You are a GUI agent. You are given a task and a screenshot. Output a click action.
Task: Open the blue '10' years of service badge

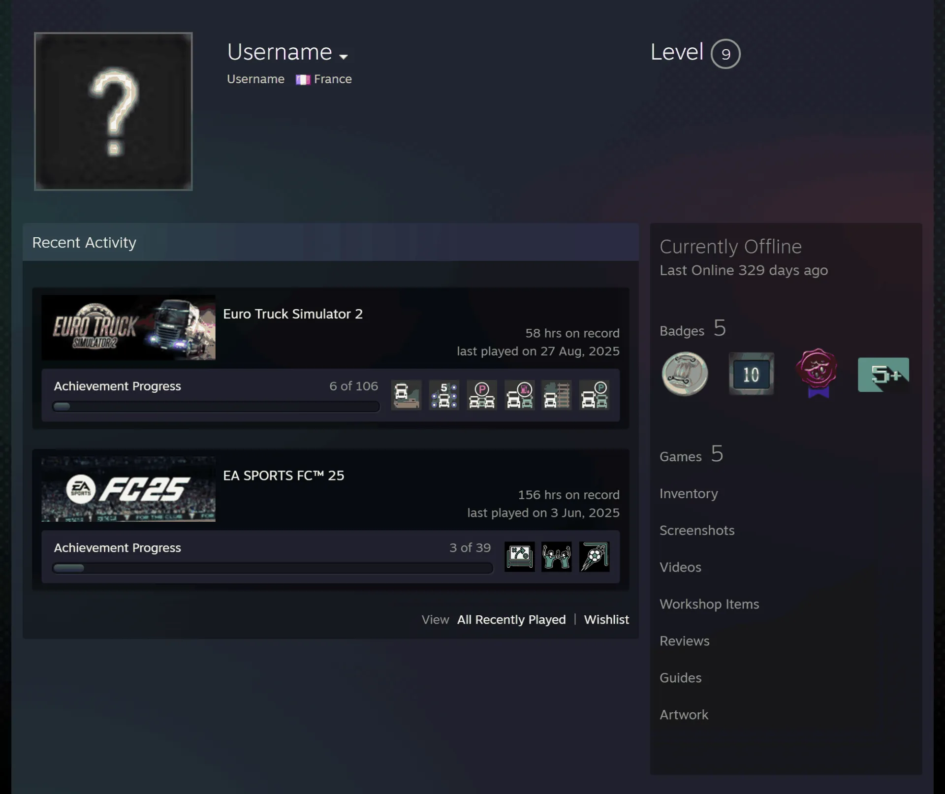(x=751, y=374)
